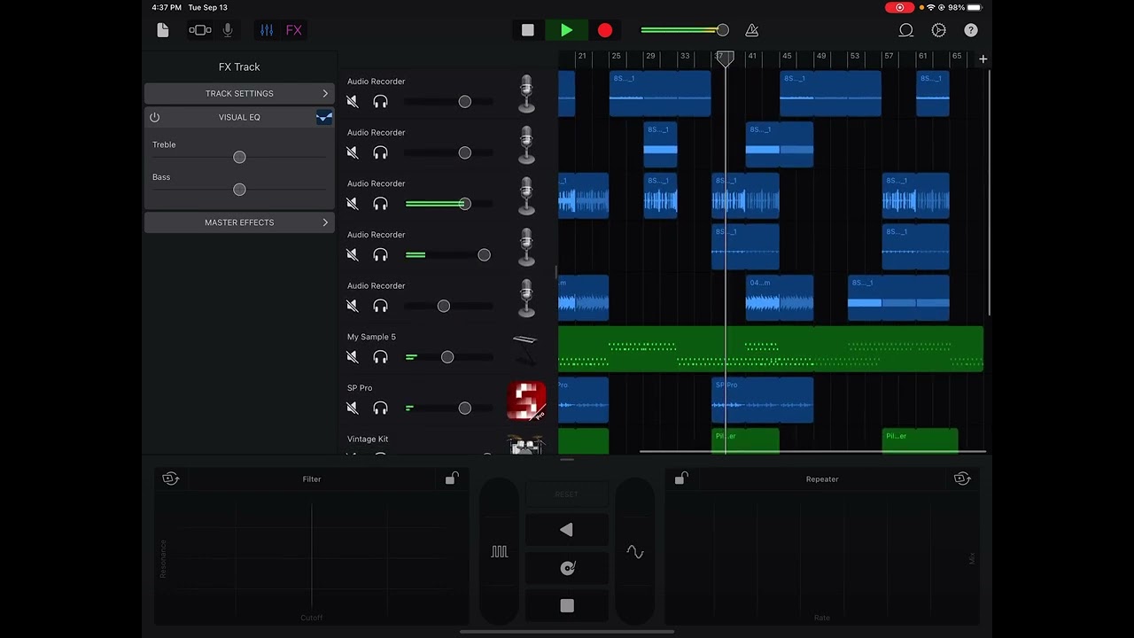The width and height of the screenshot is (1134, 638).
Task: Start recording with the red button
Action: tap(605, 30)
